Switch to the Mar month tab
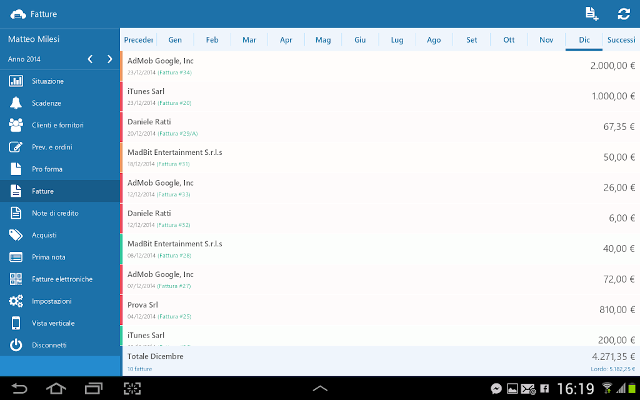The image size is (640, 400). click(249, 39)
